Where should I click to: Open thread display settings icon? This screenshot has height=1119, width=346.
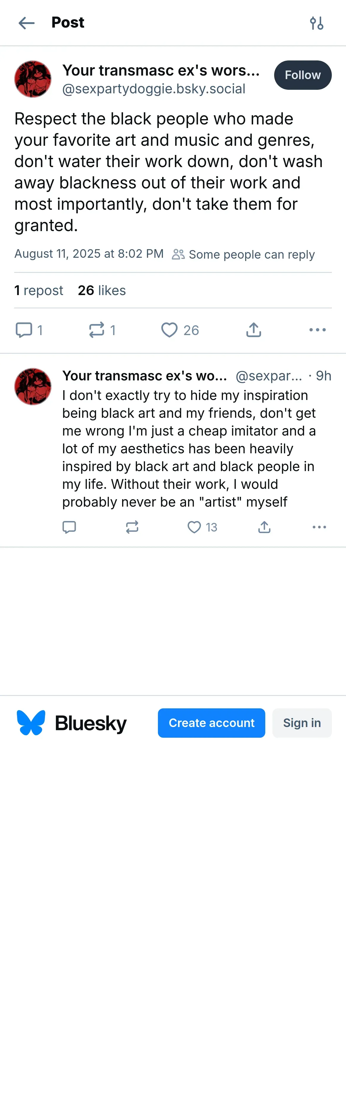[x=316, y=23]
